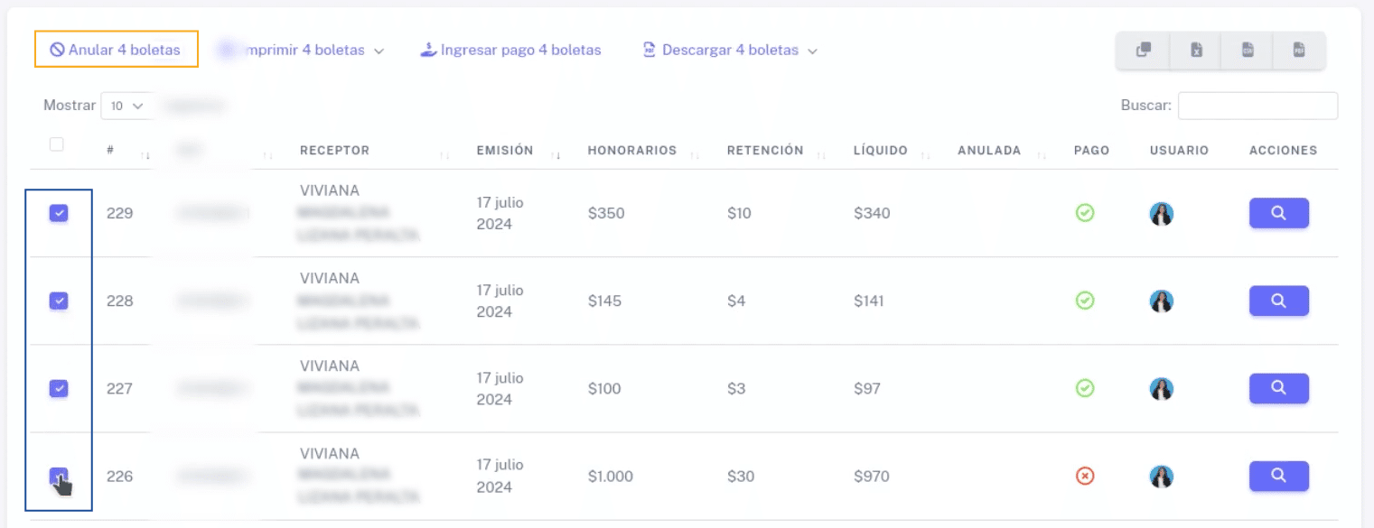Click the $3 retención value
1374x528 pixels.
click(x=736, y=389)
